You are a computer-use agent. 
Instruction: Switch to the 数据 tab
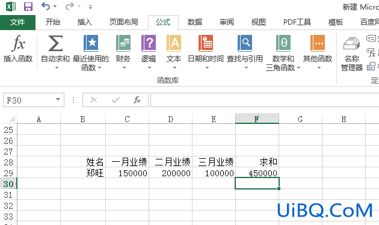tap(195, 22)
